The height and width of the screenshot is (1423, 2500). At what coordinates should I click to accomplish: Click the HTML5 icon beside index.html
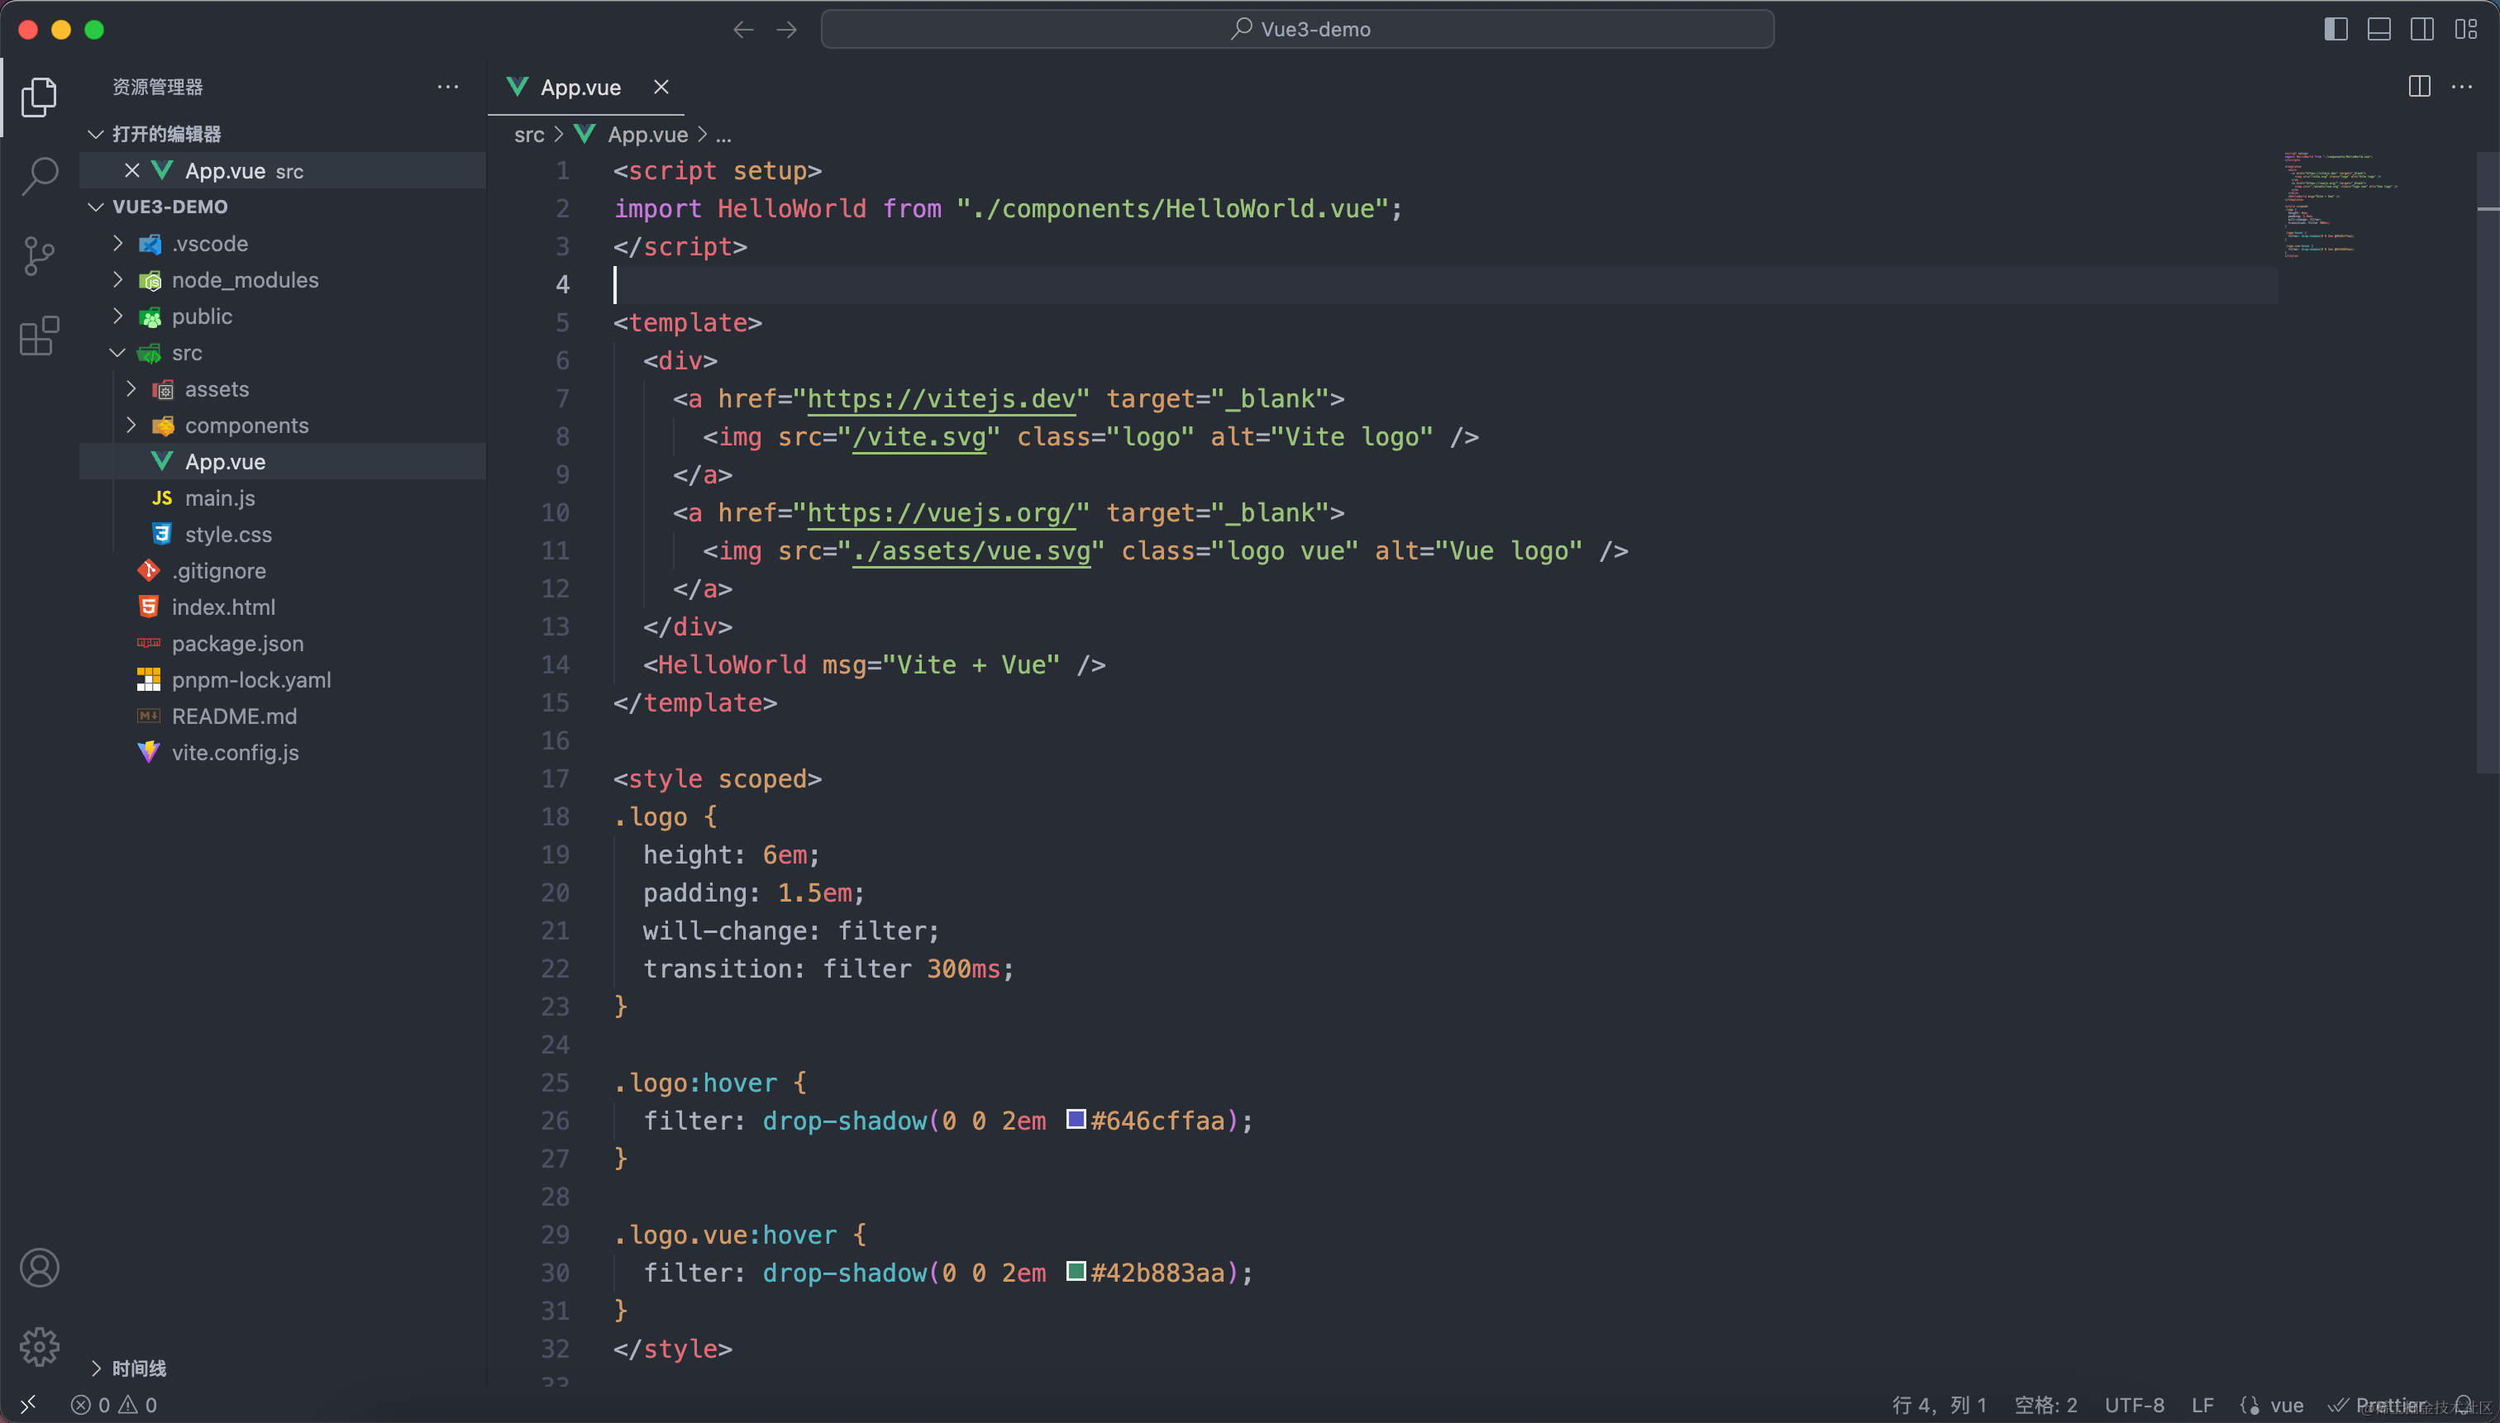pyautogui.click(x=149, y=607)
